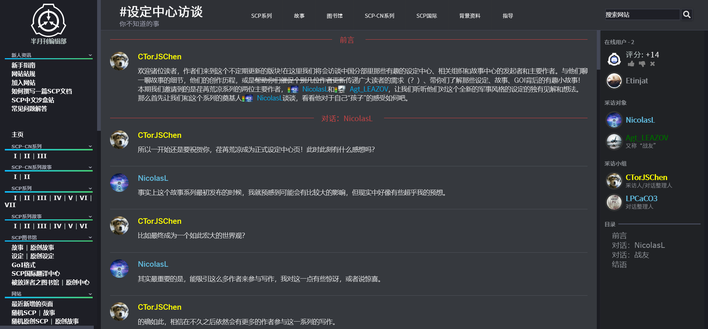Open the GoI格式 sidebar link

(23, 265)
